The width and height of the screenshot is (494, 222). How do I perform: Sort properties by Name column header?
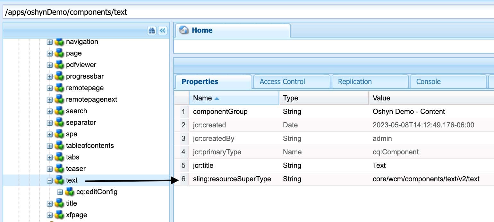202,98
